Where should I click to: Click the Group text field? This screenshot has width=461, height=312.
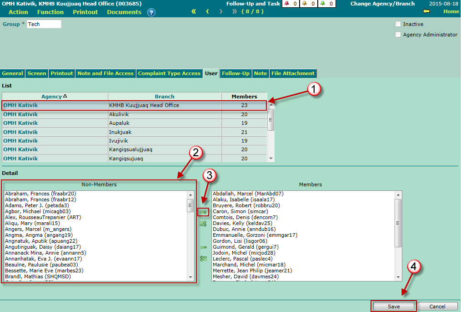pyautogui.click(x=44, y=24)
